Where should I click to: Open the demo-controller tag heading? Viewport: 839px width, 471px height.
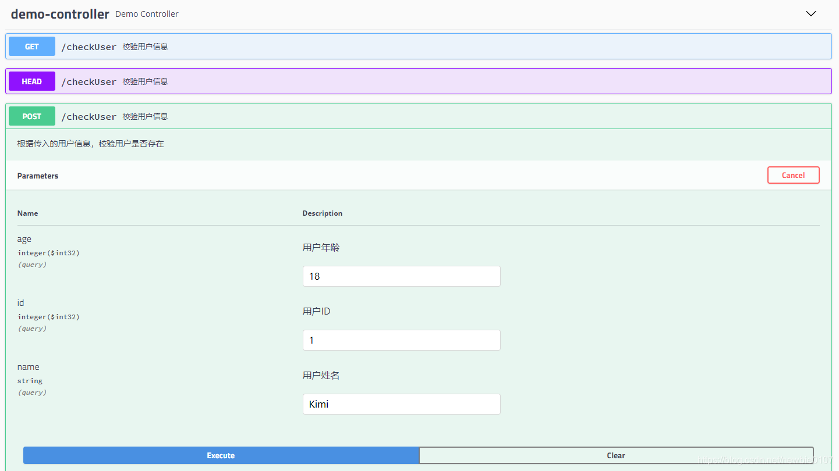click(x=60, y=14)
